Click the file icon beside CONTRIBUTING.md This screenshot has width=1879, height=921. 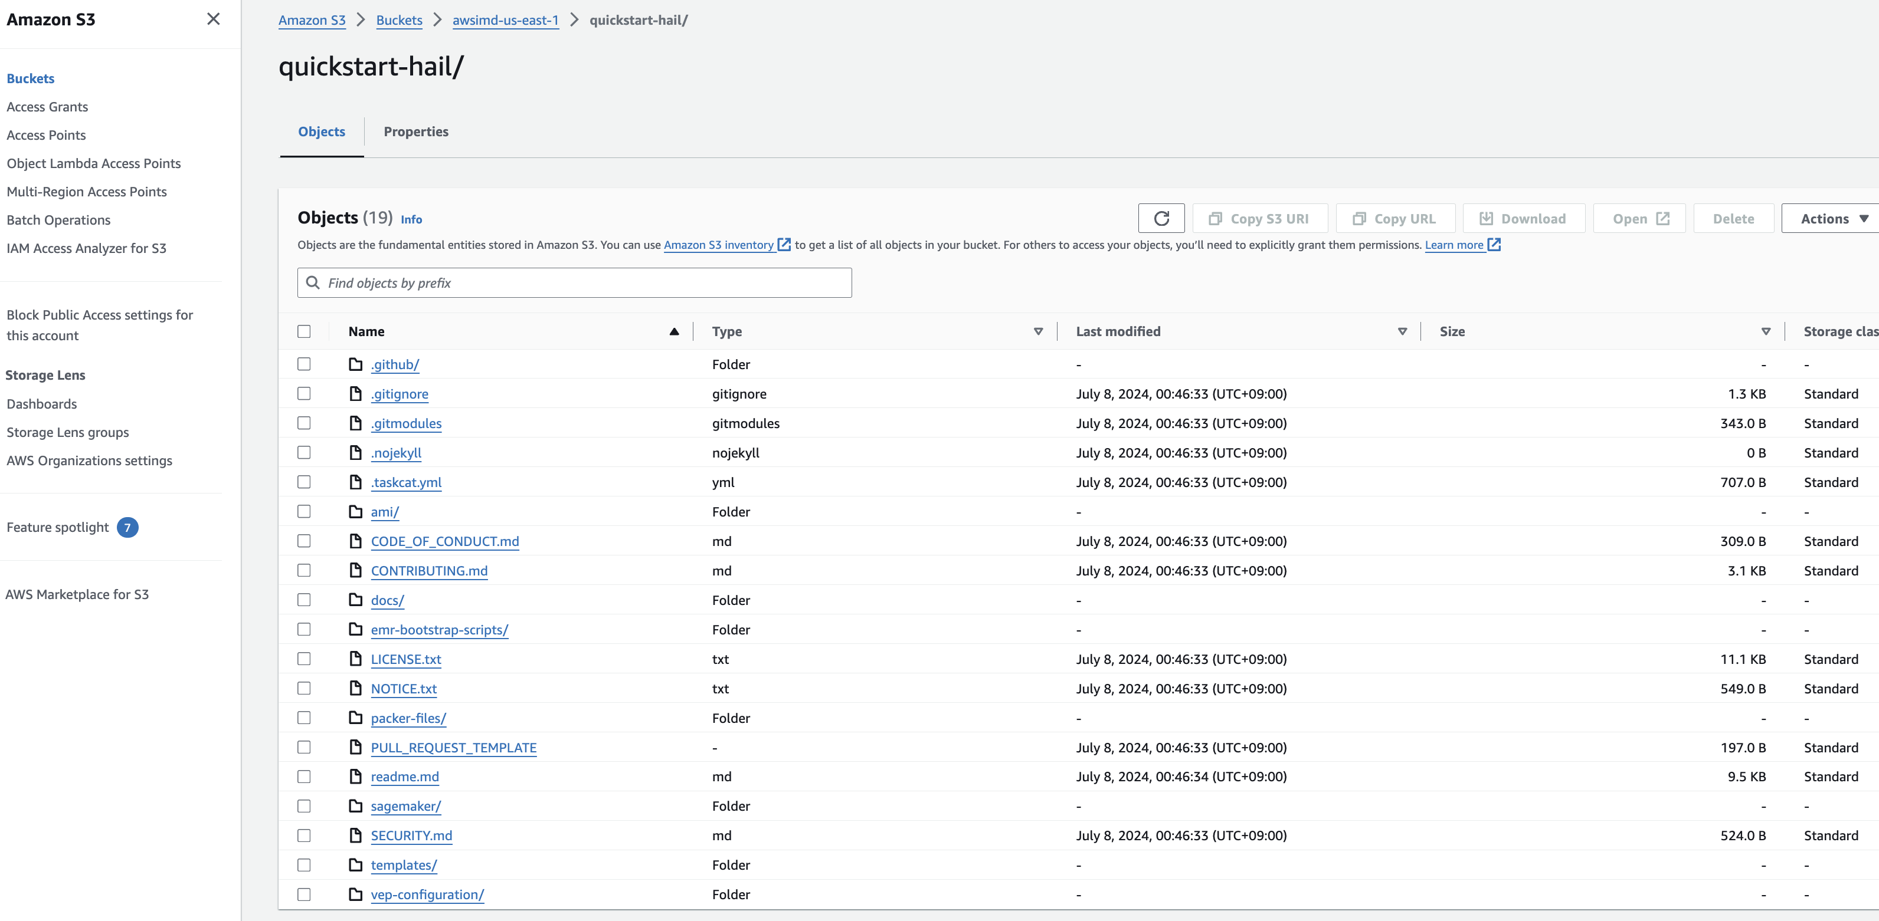click(355, 571)
